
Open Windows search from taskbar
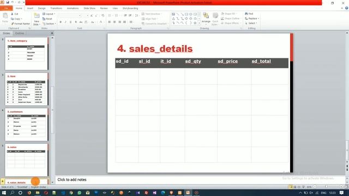click(12, 193)
